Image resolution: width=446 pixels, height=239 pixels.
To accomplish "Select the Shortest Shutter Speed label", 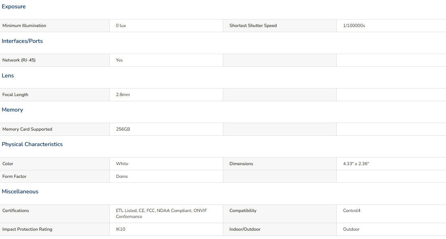I will [253, 25].
